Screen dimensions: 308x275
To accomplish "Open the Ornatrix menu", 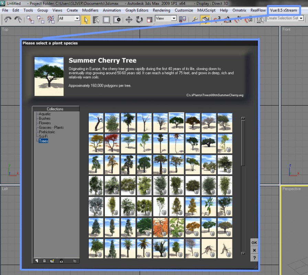I will pos(239,10).
